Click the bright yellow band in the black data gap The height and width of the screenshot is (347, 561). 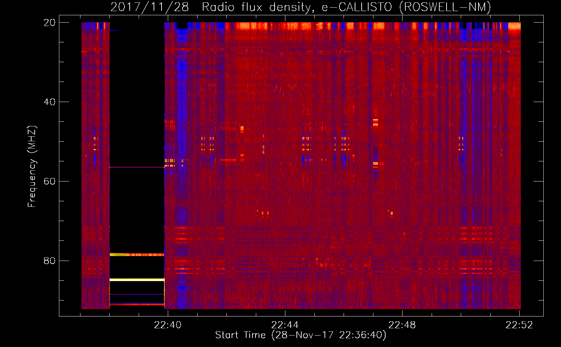coord(137,279)
